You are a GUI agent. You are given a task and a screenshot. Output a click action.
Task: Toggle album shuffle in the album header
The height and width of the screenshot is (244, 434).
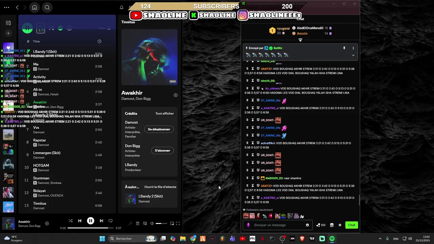click(51, 28)
